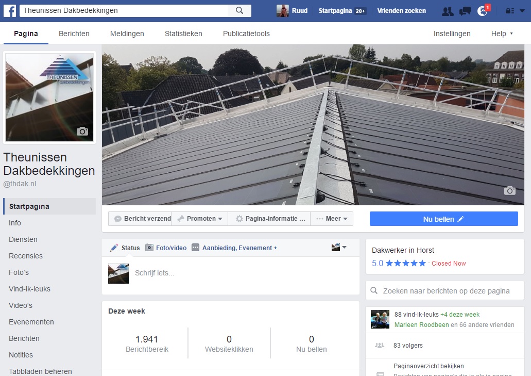Click Paginaoverzicht bekijken link
Image resolution: width=531 pixels, height=376 pixels.
coord(429,366)
